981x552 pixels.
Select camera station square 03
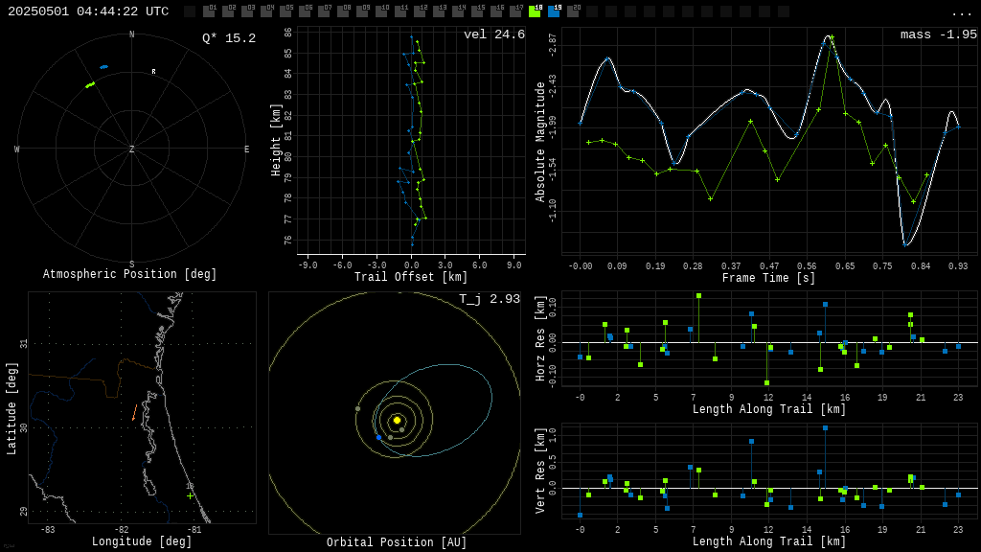click(247, 11)
